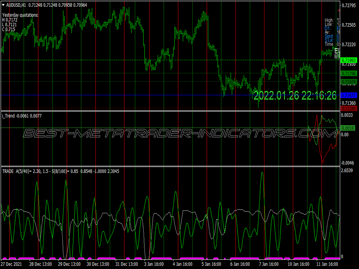Click the 2022.01.26 22:16:26 timestamp text
The image size is (359, 269).
(x=295, y=95)
